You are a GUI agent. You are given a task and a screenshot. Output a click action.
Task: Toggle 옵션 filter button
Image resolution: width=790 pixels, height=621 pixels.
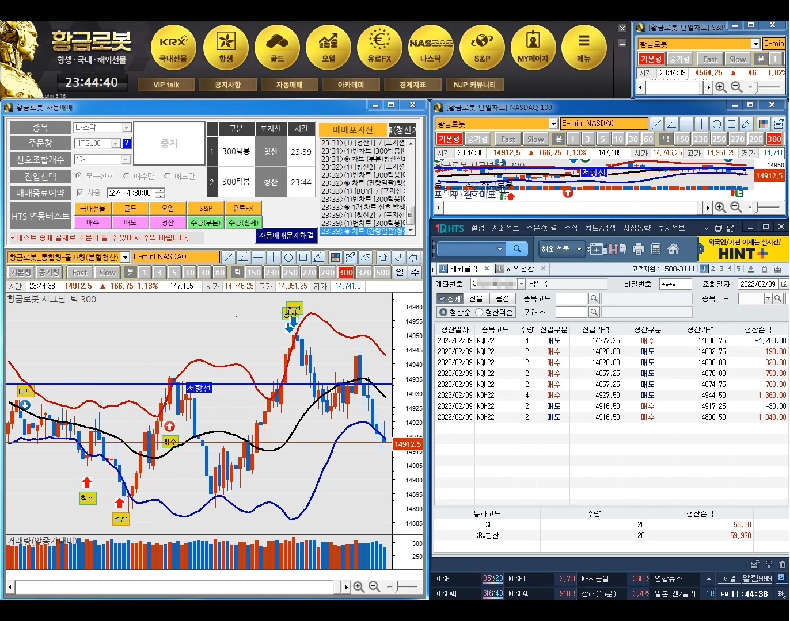pyautogui.click(x=503, y=298)
